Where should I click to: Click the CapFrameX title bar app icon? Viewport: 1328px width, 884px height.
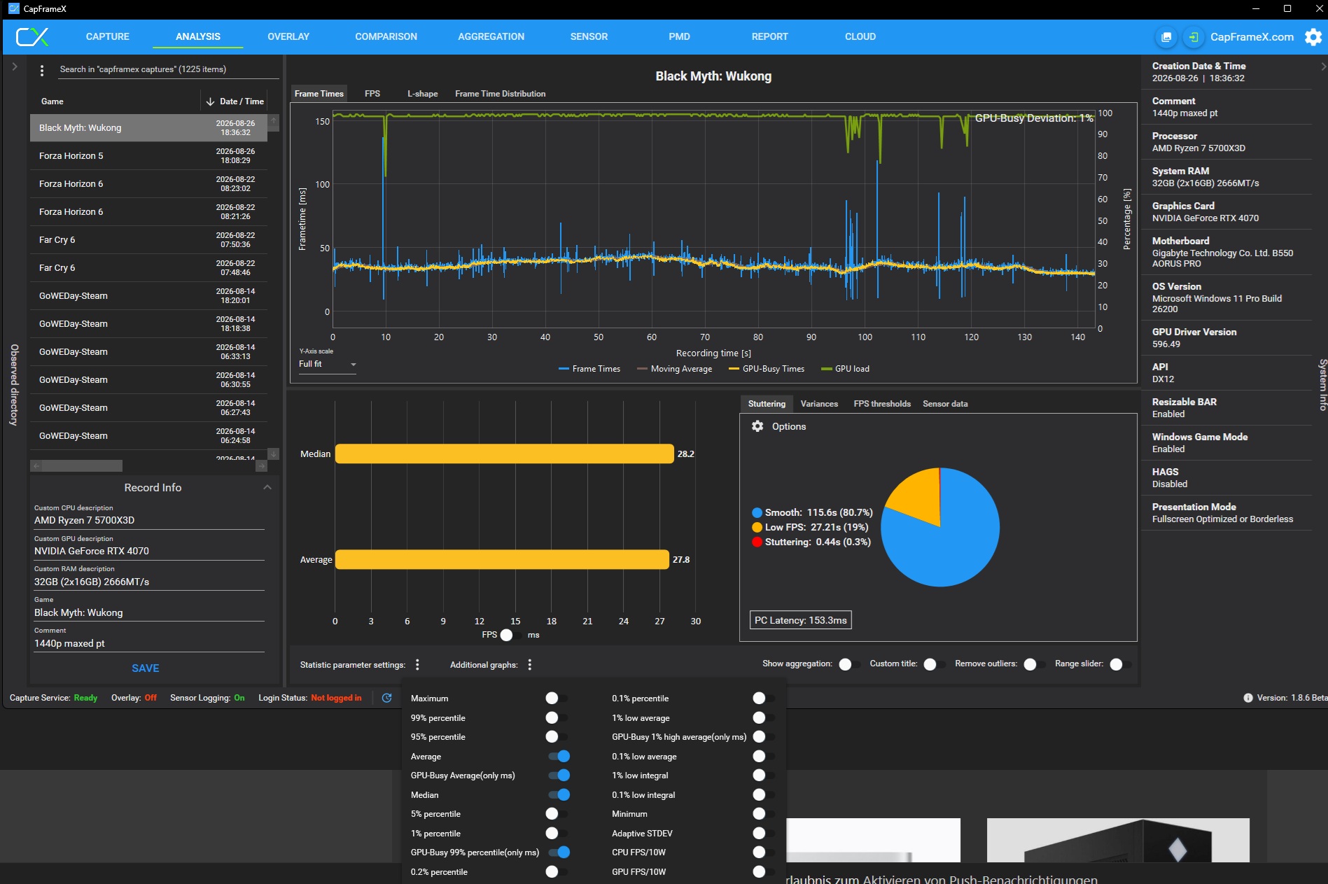coord(13,9)
